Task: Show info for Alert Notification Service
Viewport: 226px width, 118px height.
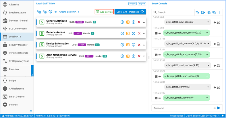Action: (x=133, y=56)
